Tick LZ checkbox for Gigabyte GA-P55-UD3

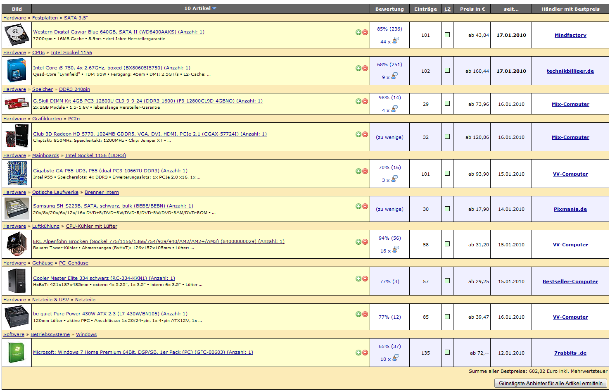pyautogui.click(x=447, y=173)
